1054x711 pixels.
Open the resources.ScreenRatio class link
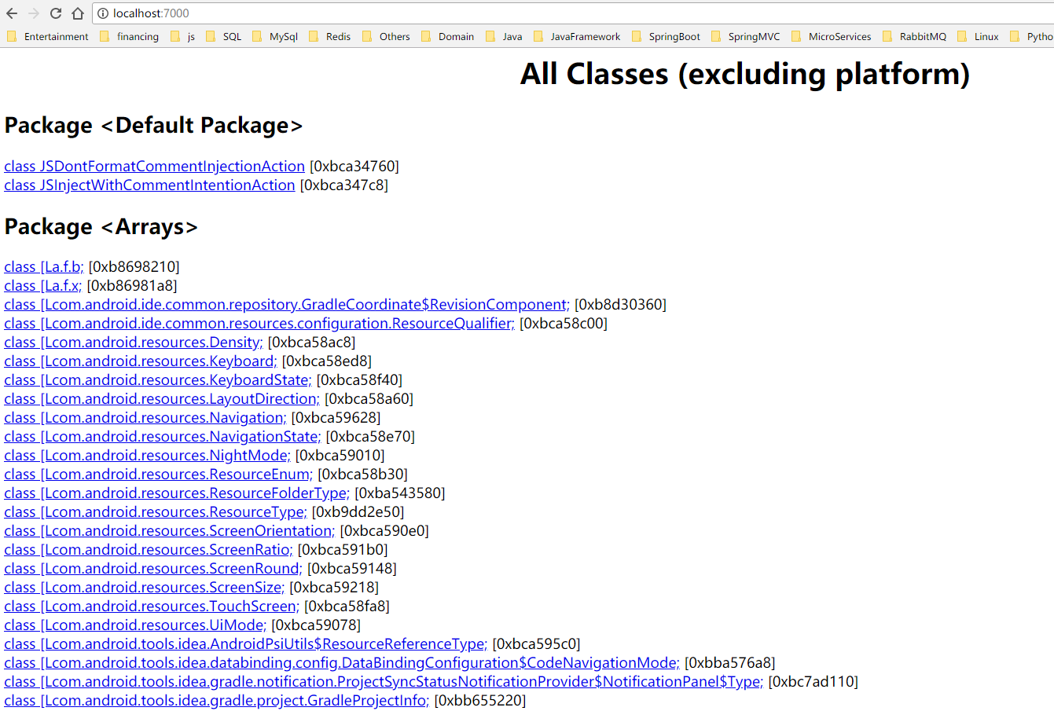point(149,550)
